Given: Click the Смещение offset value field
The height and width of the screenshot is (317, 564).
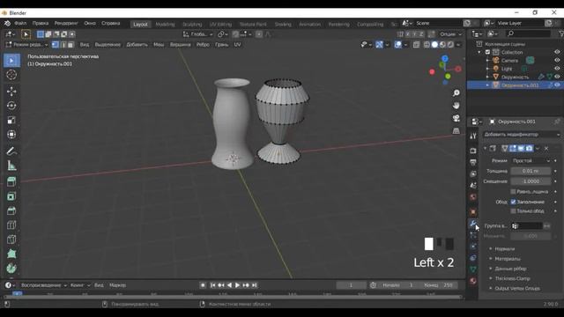Looking at the screenshot, I should [531, 181].
